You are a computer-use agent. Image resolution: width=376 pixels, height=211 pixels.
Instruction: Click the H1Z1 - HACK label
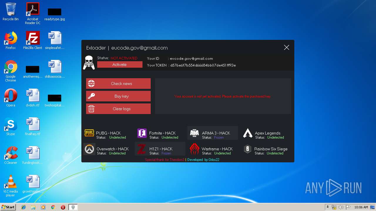(x=161, y=149)
